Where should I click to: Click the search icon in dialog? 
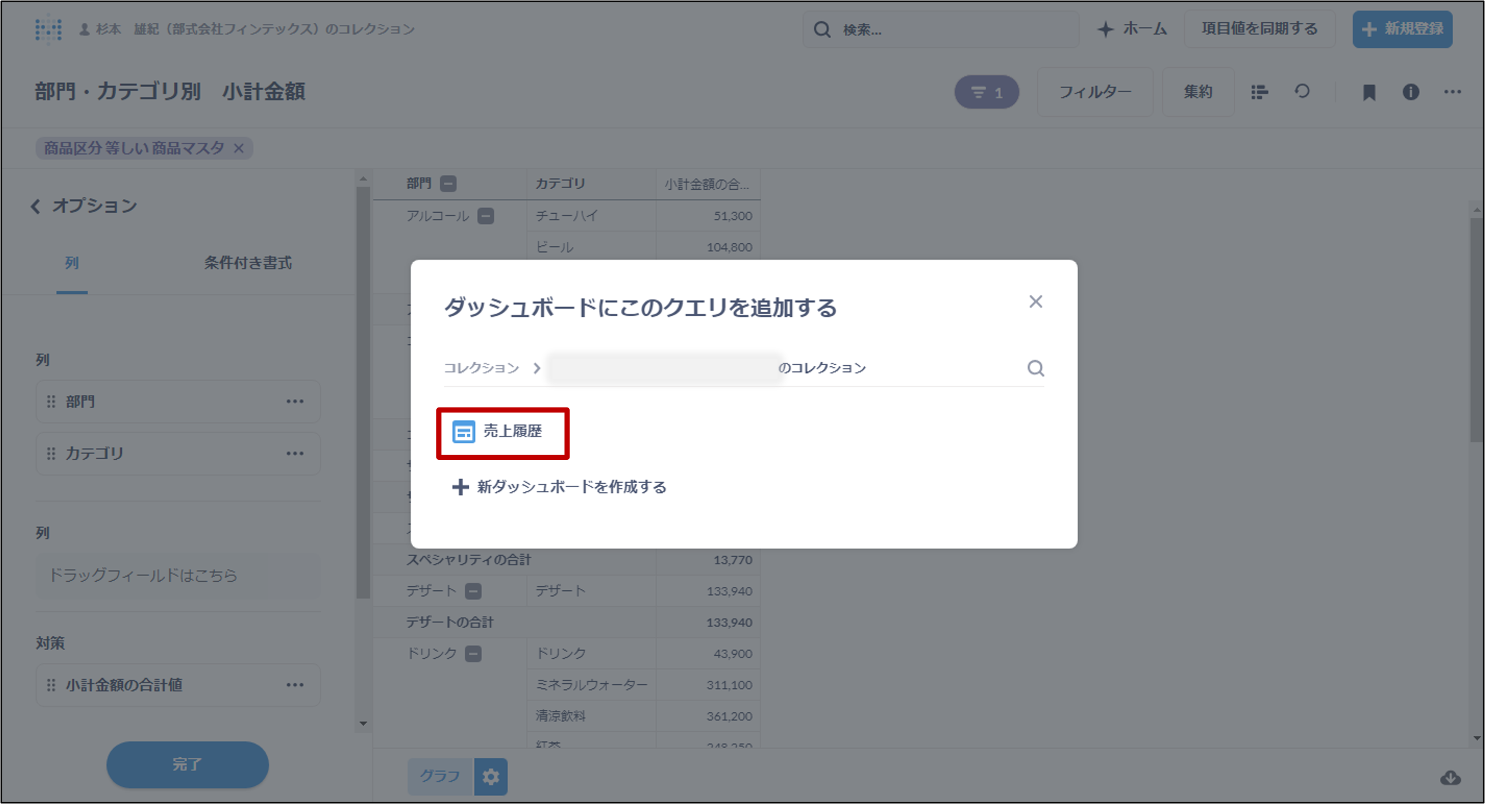click(x=1036, y=368)
